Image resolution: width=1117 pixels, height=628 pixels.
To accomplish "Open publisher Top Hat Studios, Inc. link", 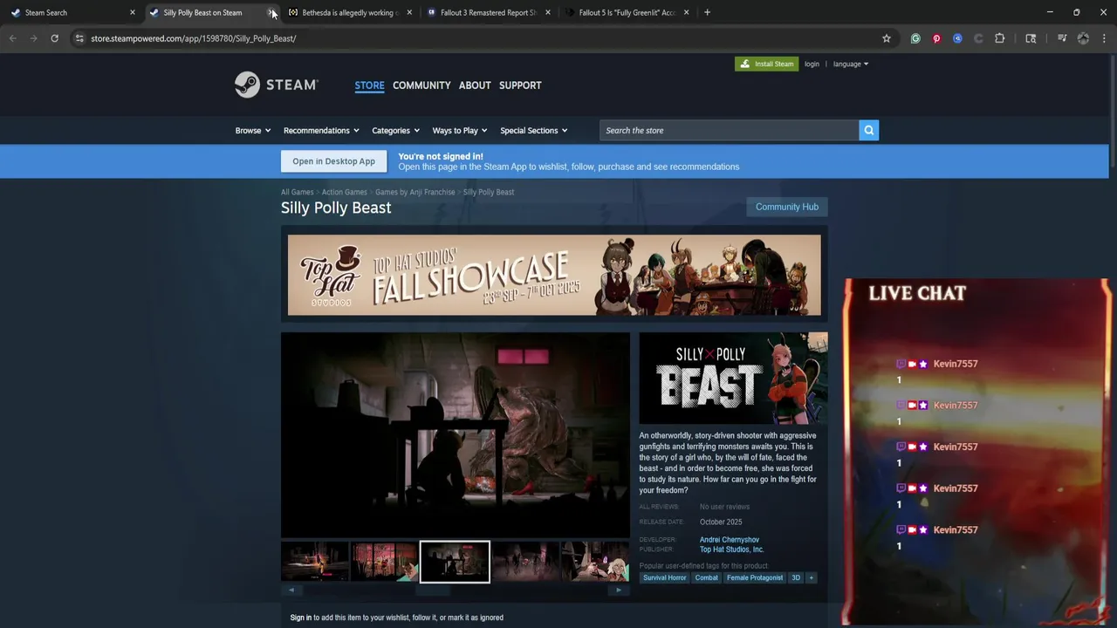I will (731, 549).
